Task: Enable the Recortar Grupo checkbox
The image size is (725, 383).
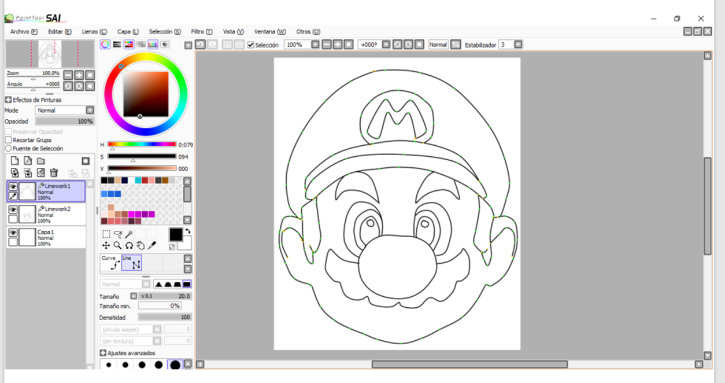Action: 8,140
